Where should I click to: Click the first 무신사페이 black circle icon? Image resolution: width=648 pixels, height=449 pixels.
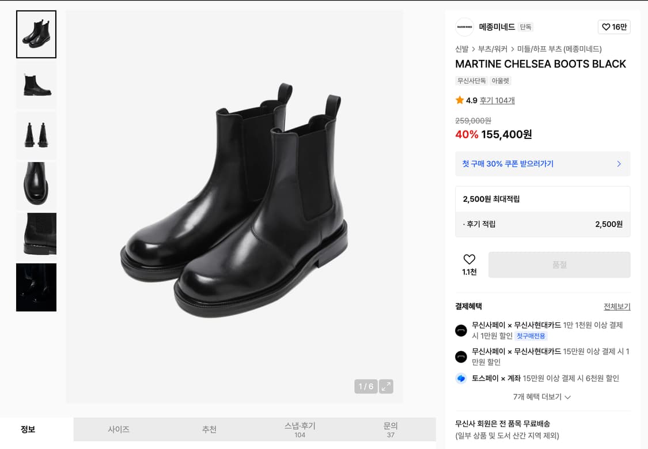click(x=461, y=330)
